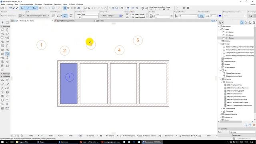Collapse the Фасады folder in the Navigator

[220, 44]
